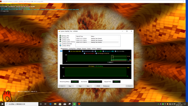Open the Cooling Fans tab

pyautogui.click(x=72, y=49)
